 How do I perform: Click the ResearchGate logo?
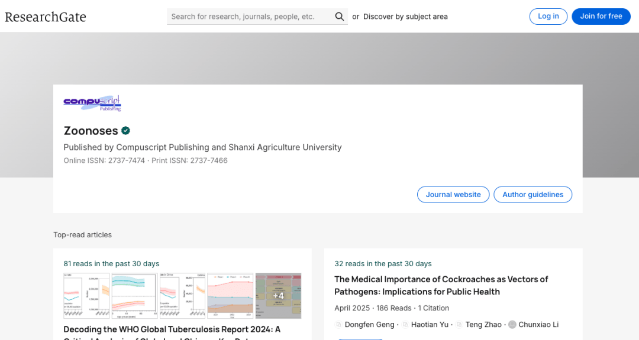point(46,17)
